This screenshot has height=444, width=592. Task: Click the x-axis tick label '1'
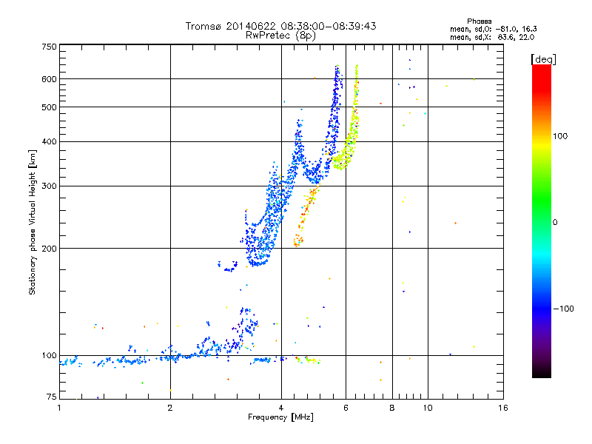coord(59,408)
